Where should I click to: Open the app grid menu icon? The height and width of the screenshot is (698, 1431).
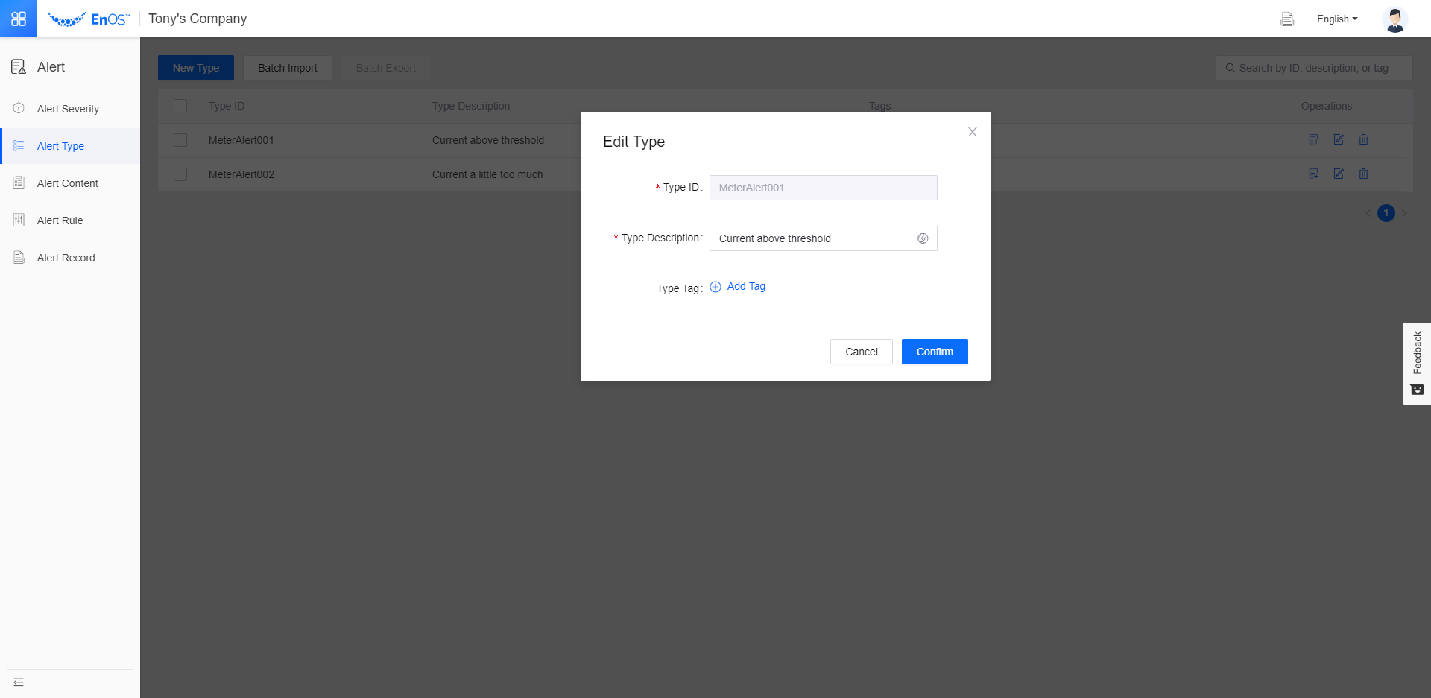coord(19,19)
